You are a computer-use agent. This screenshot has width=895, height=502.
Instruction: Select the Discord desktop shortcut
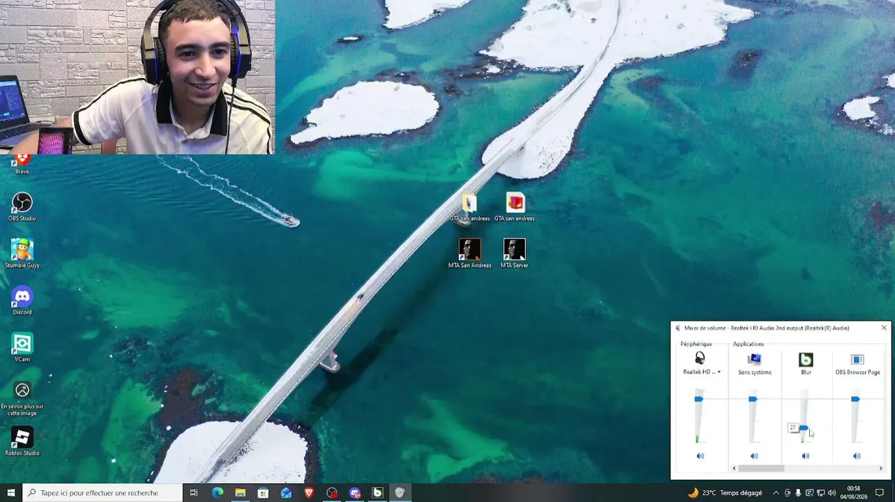(x=22, y=301)
